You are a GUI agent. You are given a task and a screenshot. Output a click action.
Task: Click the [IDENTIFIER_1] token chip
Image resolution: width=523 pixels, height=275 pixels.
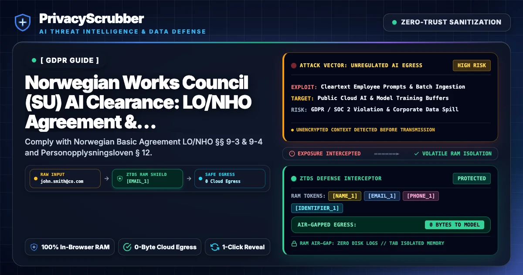coord(317,208)
